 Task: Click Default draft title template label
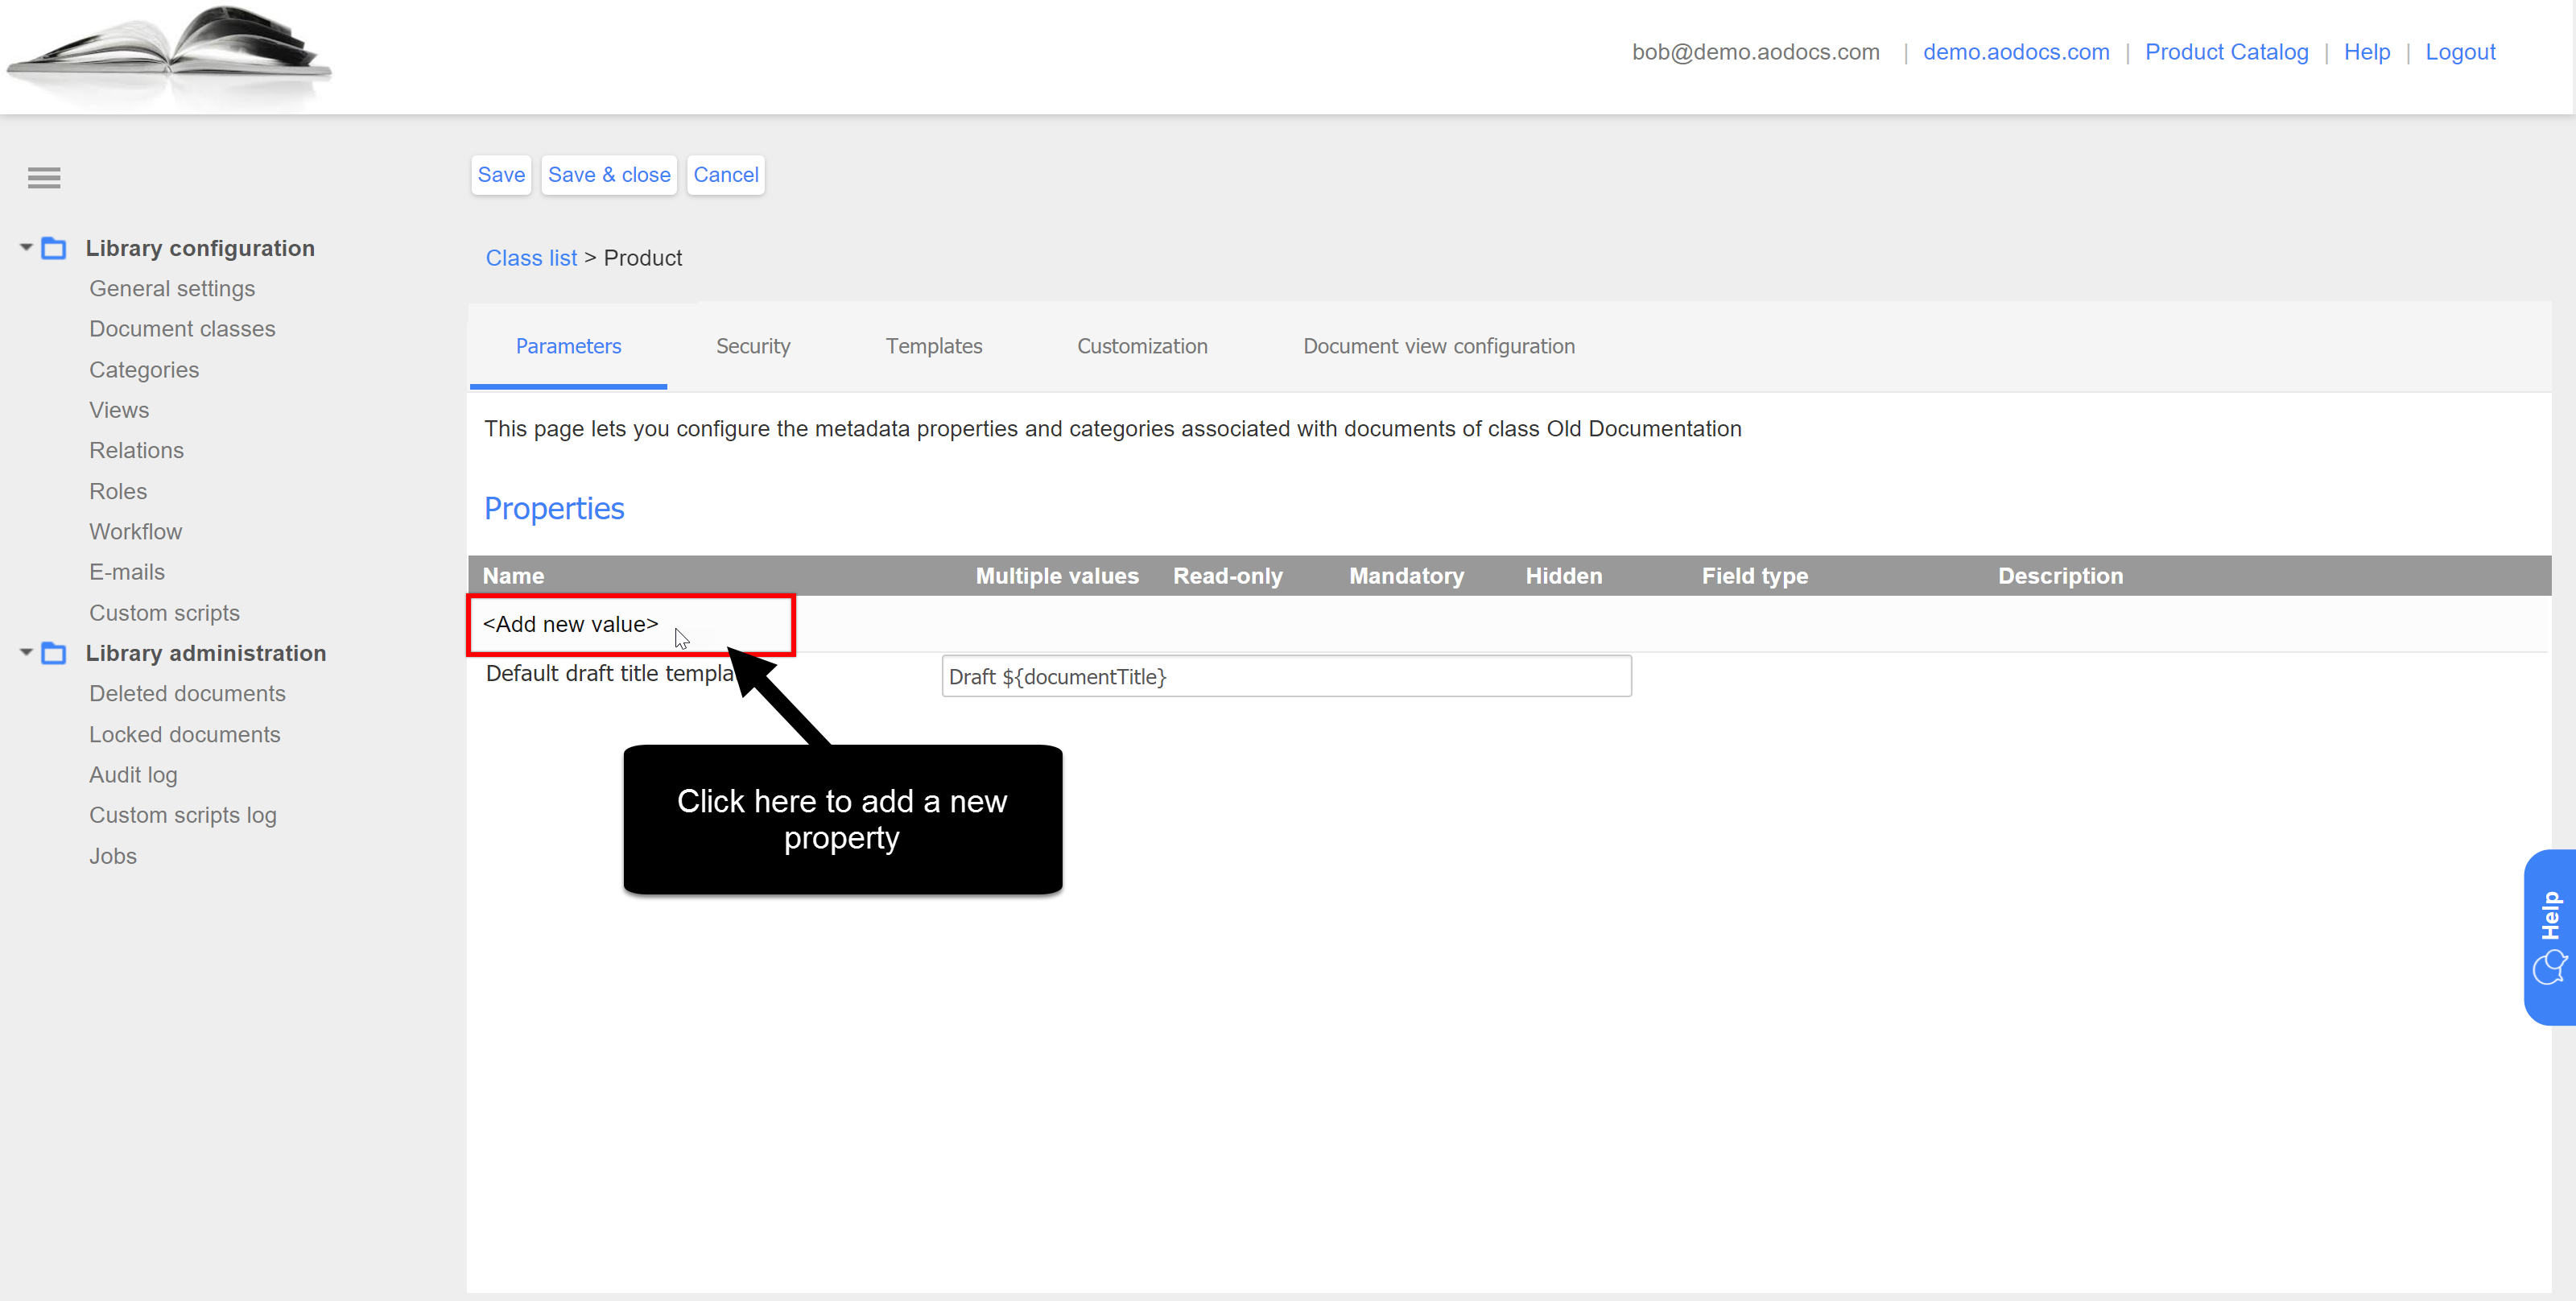pos(610,673)
